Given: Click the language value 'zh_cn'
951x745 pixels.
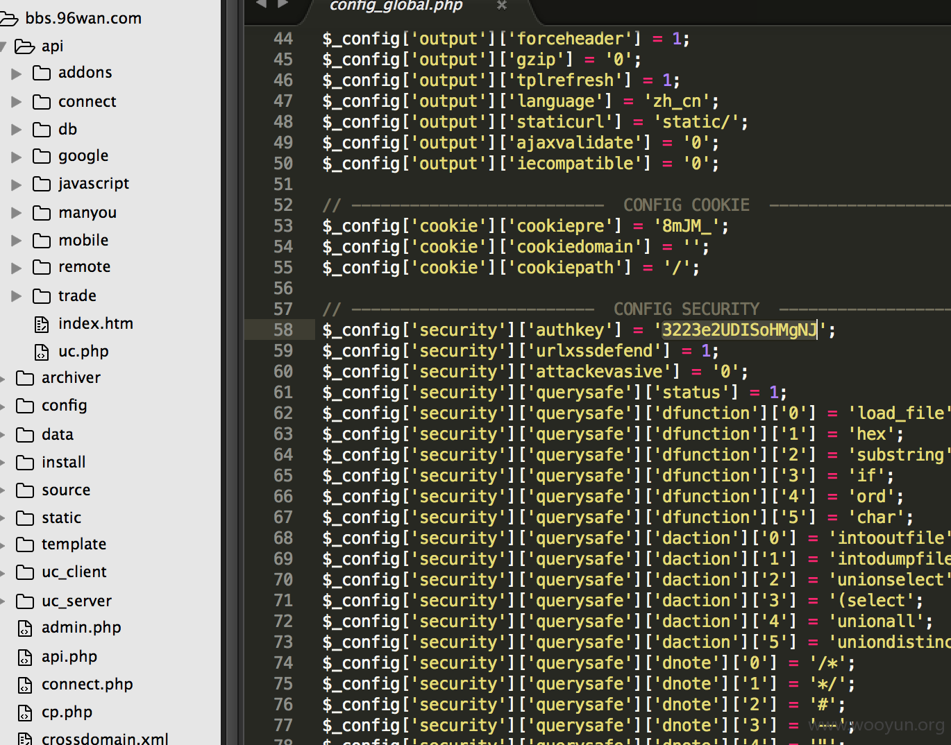Looking at the screenshot, I should [677, 101].
